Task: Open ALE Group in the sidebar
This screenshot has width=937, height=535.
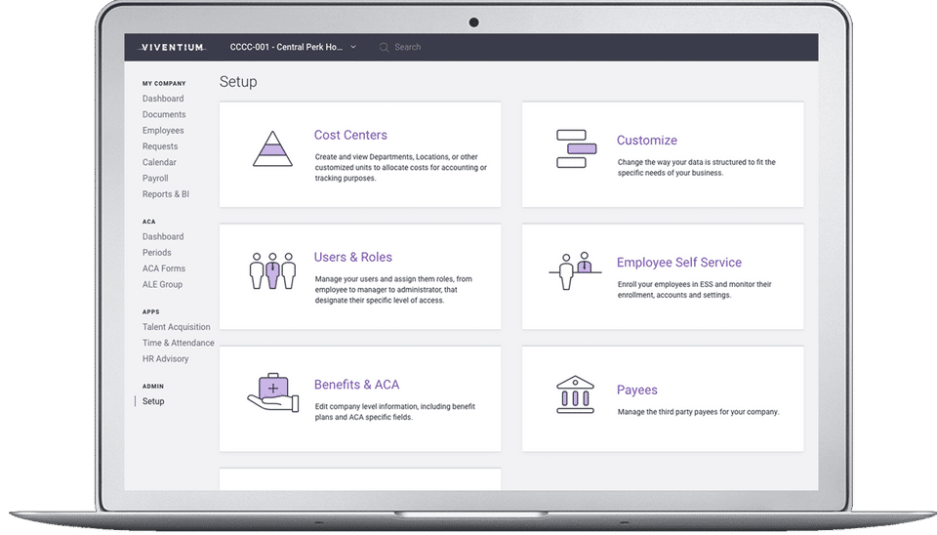Action: pyautogui.click(x=163, y=284)
